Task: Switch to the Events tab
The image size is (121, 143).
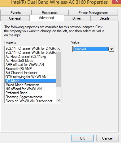Action: (x=16, y=13)
